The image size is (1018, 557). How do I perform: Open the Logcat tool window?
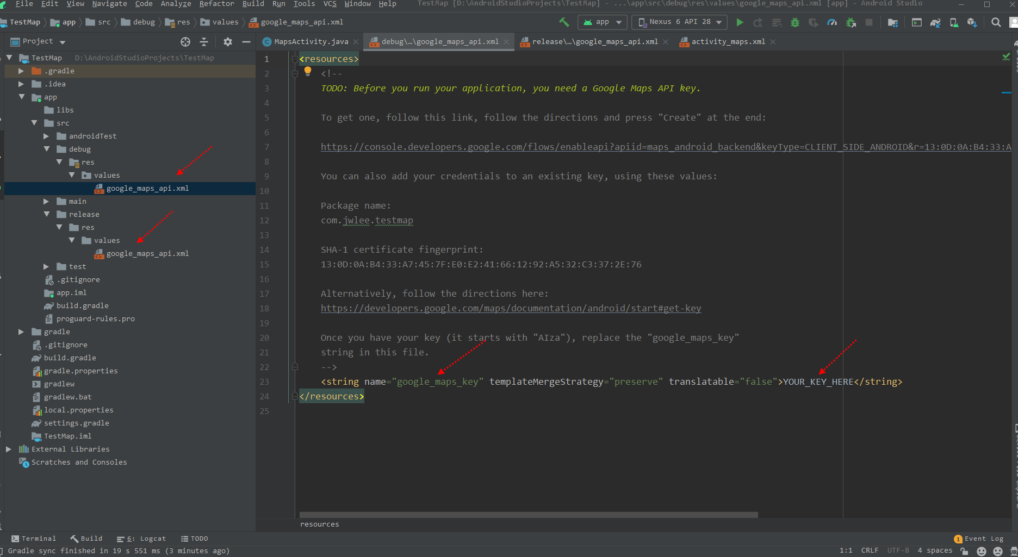point(141,539)
